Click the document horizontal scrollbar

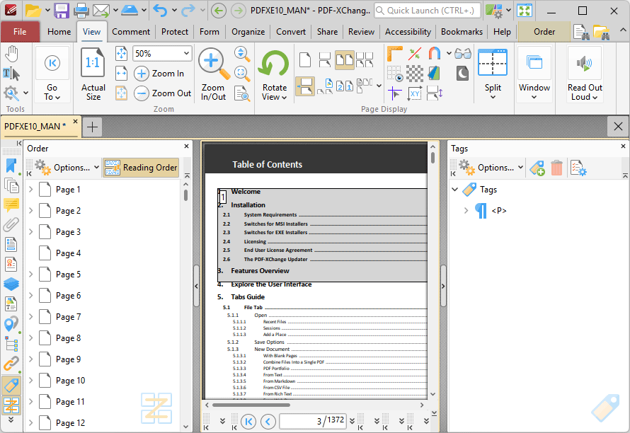[251, 405]
